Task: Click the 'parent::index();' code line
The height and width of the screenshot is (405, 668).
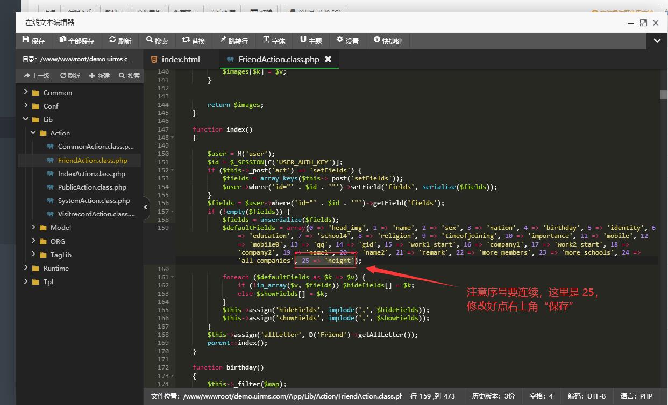Action: coord(237,343)
